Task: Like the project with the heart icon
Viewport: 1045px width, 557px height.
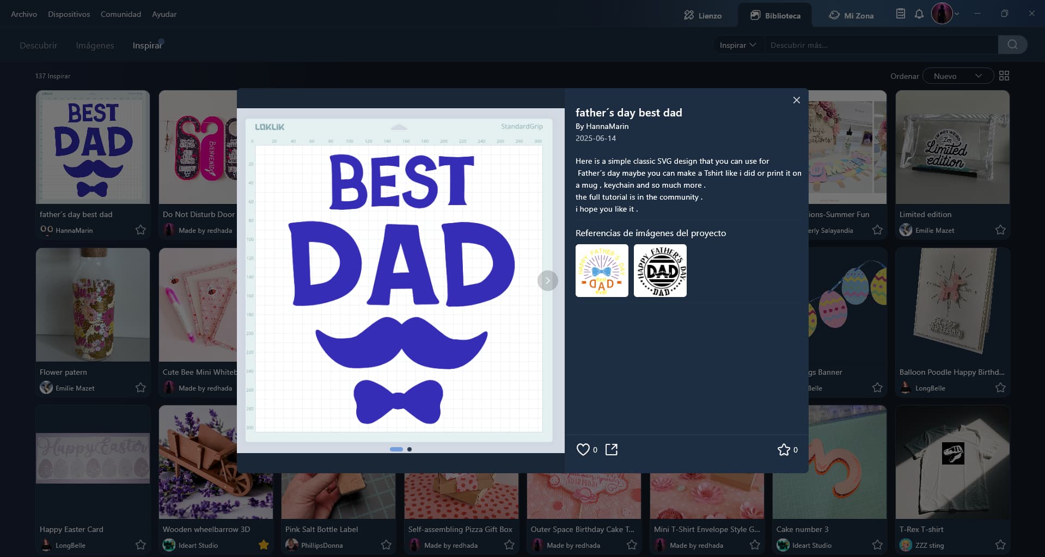Action: (x=583, y=449)
